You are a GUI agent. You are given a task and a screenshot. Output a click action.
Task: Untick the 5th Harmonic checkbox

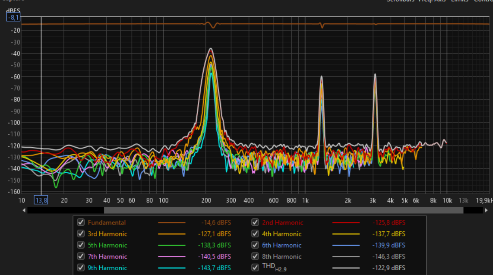pos(81,245)
